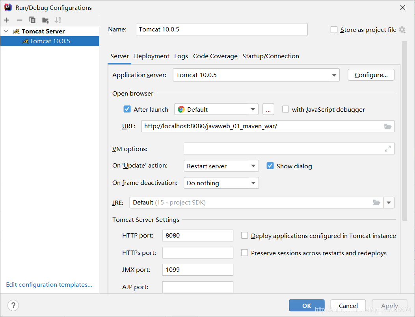
Task: Click the URL input field
Action: tap(268, 126)
